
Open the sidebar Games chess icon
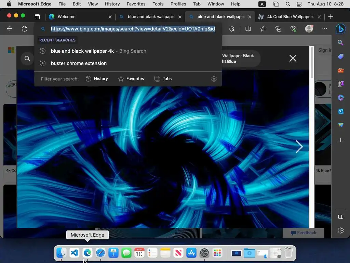[341, 84]
